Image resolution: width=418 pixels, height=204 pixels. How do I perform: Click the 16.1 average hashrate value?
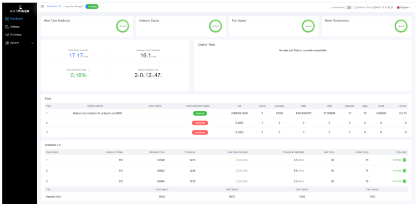pyautogui.click(x=146, y=56)
